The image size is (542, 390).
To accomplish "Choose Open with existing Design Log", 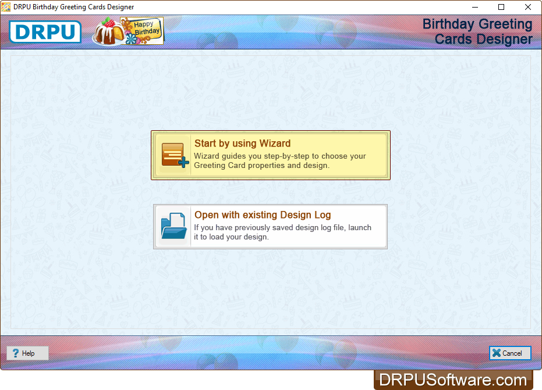I will 270,227.
